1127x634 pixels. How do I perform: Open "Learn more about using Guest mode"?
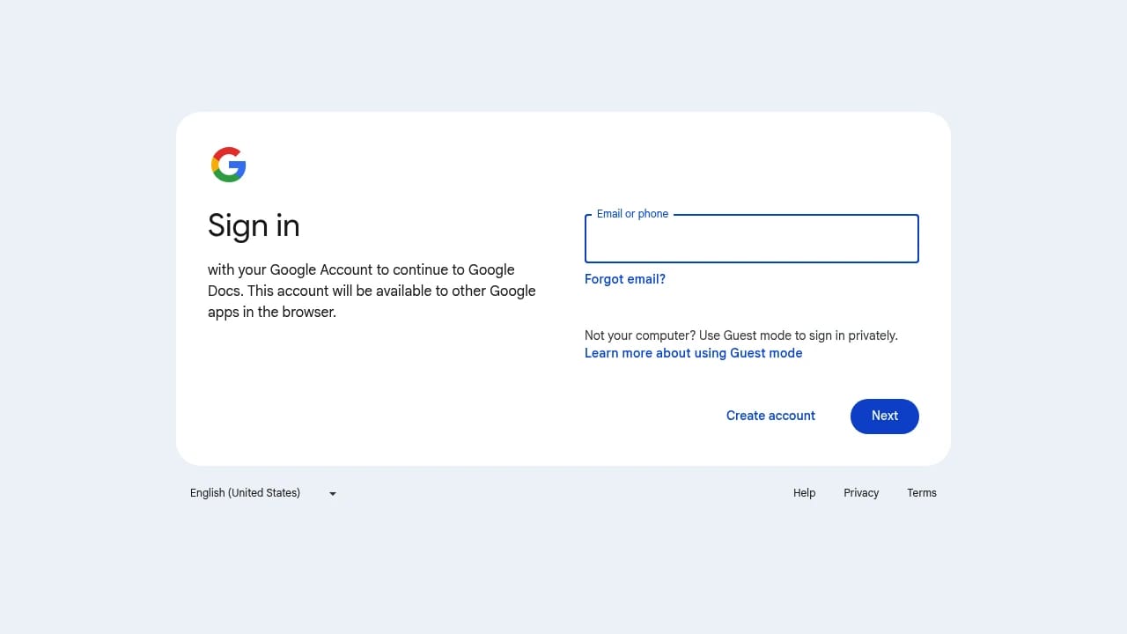[693, 352]
